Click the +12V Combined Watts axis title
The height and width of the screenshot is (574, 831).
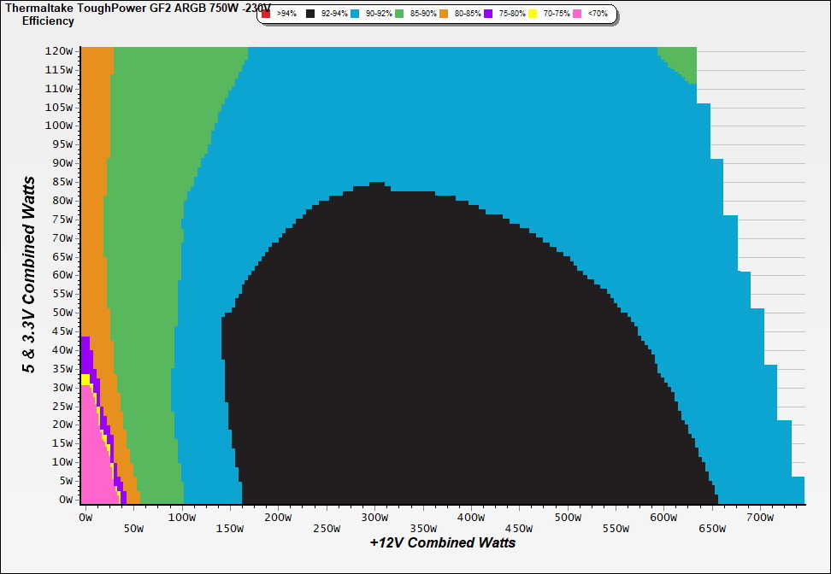443,542
